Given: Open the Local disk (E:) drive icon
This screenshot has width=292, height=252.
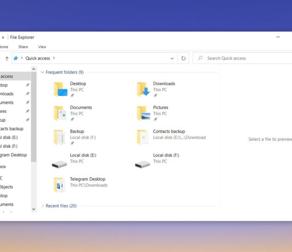Looking at the screenshot, I should click(x=60, y=164).
